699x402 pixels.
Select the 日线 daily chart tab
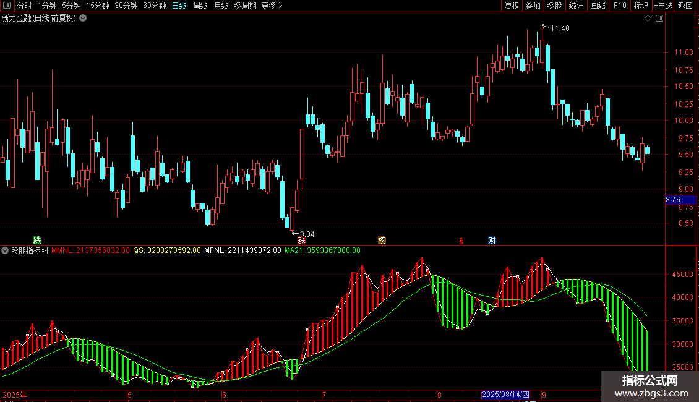coord(179,6)
